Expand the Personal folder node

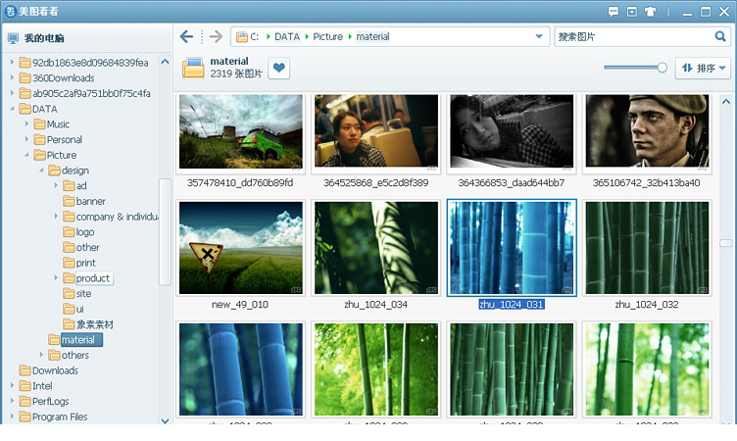click(x=26, y=139)
